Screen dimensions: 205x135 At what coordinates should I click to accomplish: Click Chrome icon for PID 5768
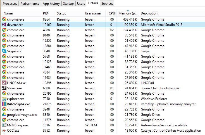(x=4, y=57)
